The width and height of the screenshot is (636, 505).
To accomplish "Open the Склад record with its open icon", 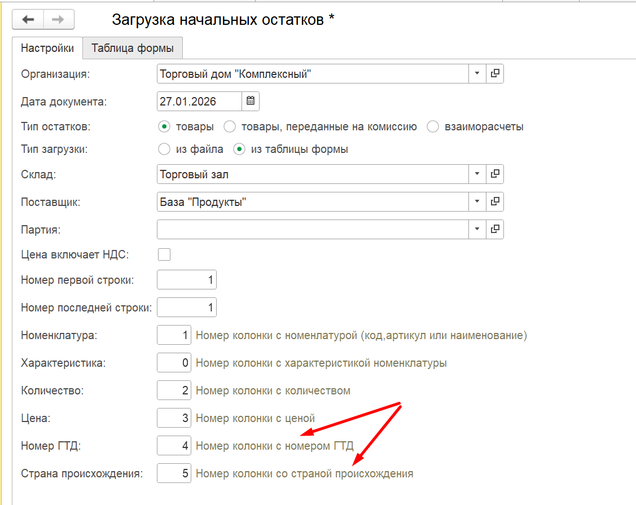I will pos(495,174).
